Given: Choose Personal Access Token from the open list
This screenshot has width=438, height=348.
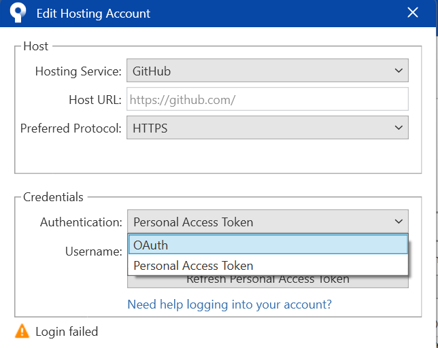Looking at the screenshot, I should tap(268, 266).
